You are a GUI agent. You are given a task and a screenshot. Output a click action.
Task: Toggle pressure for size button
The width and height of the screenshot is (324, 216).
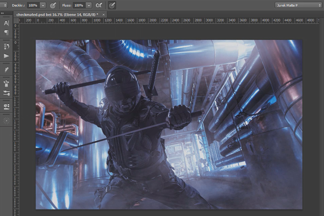point(112,5)
